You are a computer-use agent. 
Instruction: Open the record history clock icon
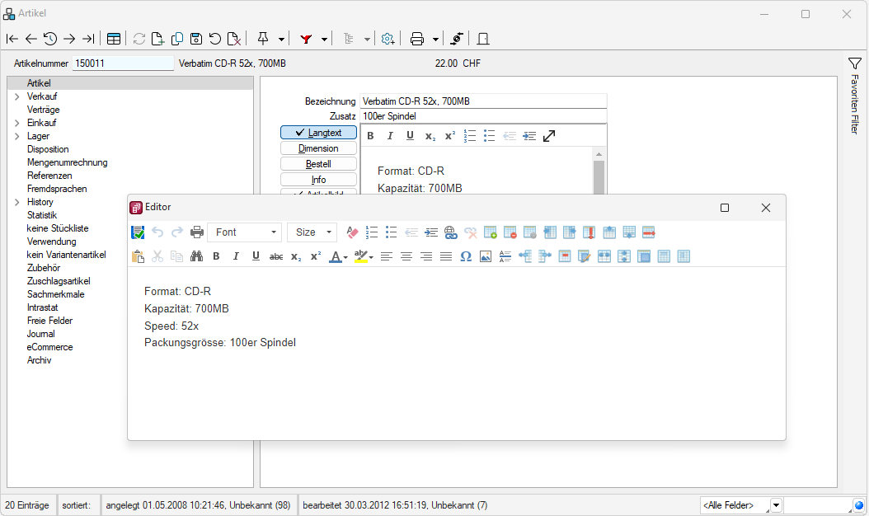pyautogui.click(x=49, y=39)
